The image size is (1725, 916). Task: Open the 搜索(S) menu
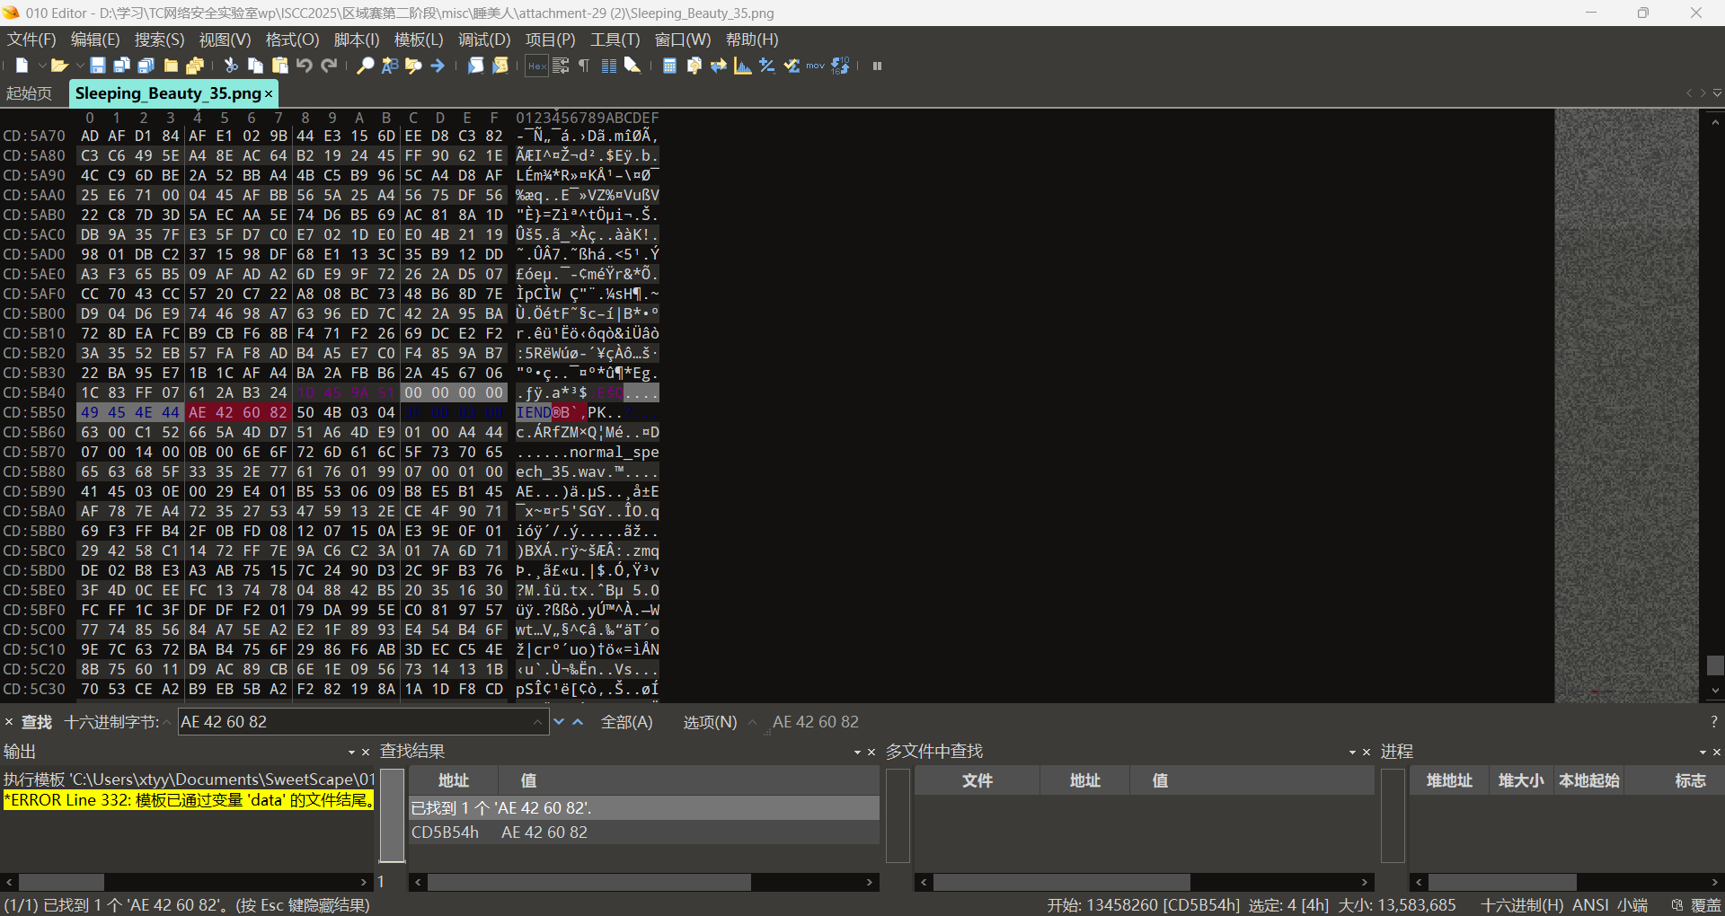coord(159,40)
